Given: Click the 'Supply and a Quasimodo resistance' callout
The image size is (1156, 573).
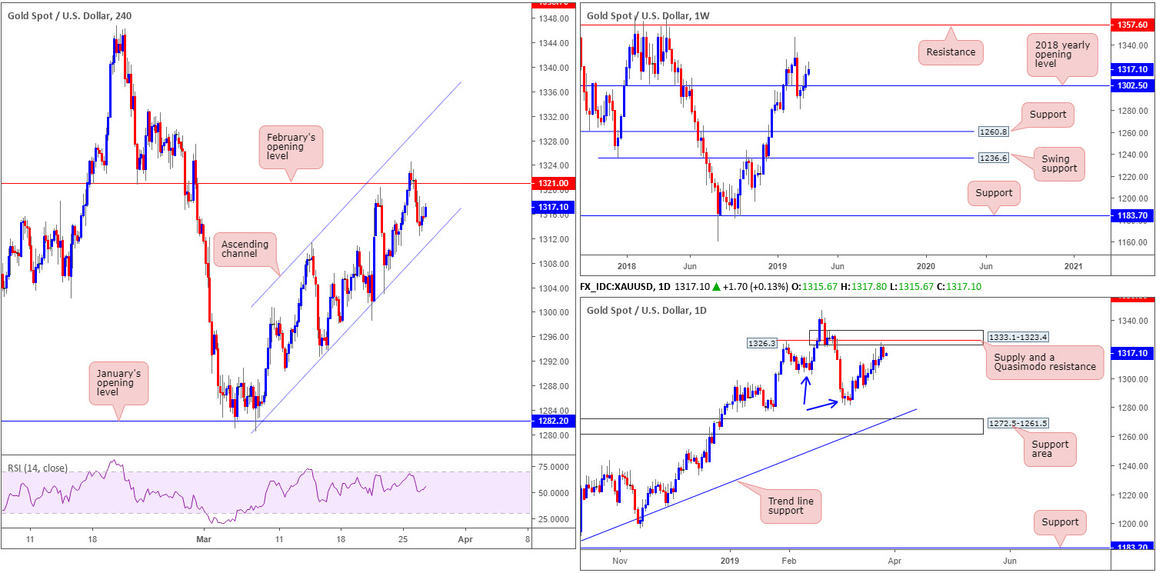Looking at the screenshot, I should (x=1044, y=361).
